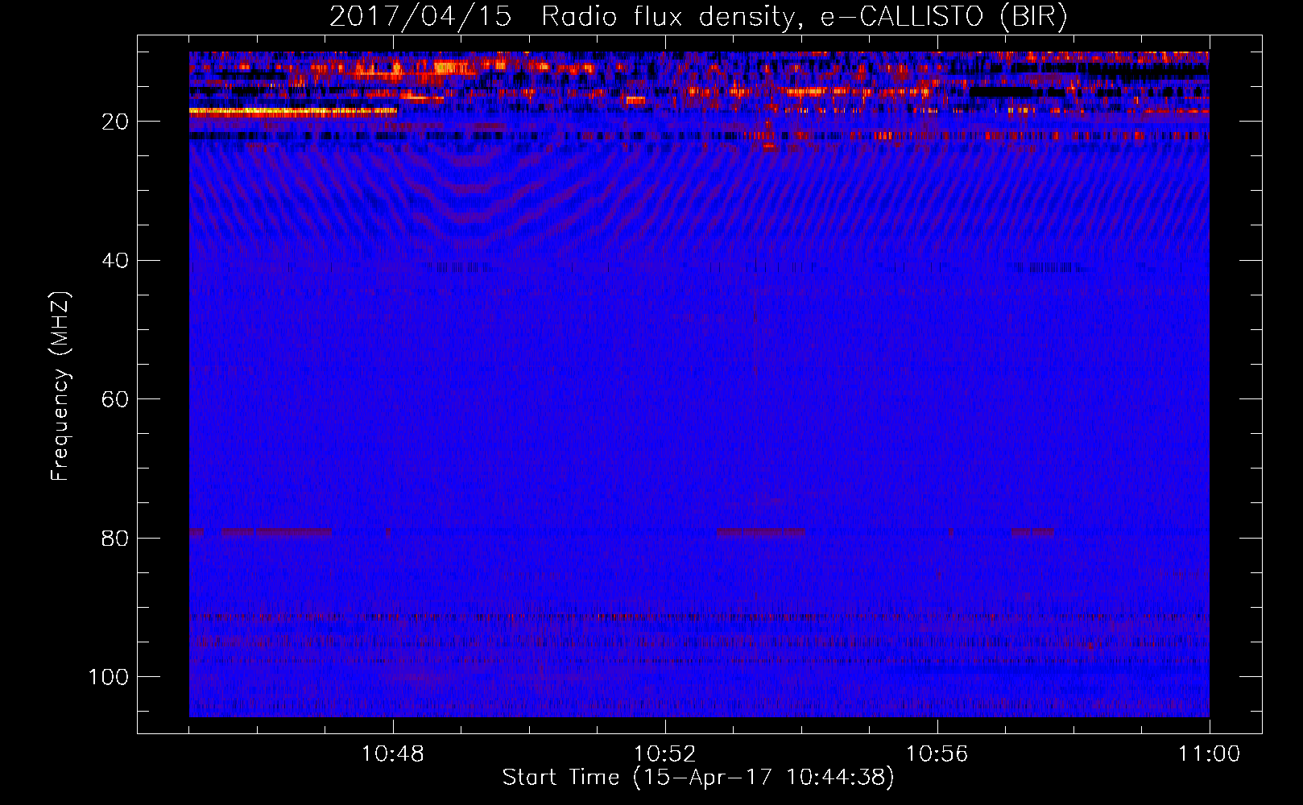Click the '80' frequency tick label
1303x805 pixels.
point(116,538)
